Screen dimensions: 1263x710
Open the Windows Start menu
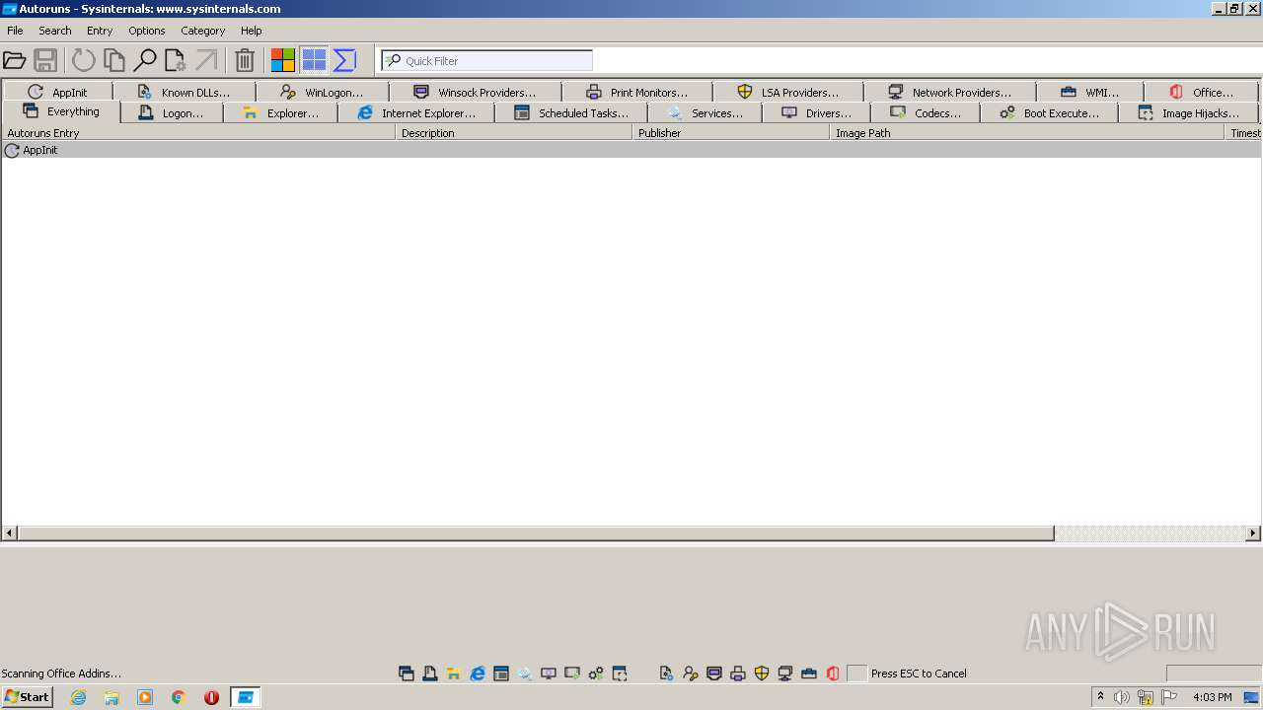coord(28,697)
